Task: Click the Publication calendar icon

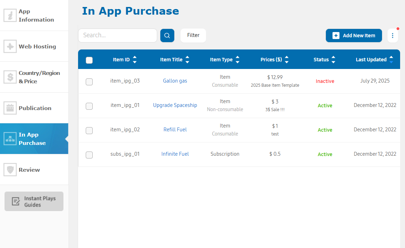Action: tap(10, 108)
